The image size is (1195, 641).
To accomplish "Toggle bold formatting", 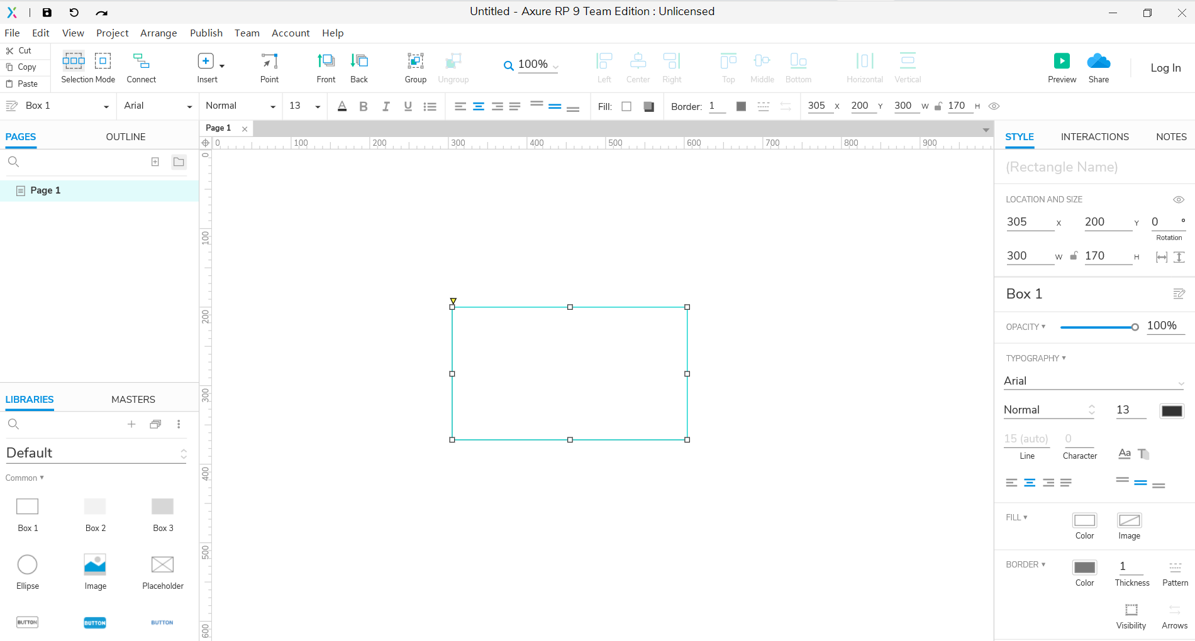I will [363, 106].
